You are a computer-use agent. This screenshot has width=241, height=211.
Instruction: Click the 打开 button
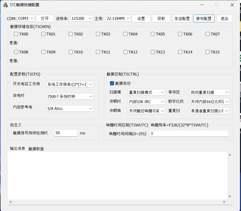[x=45, y=19]
